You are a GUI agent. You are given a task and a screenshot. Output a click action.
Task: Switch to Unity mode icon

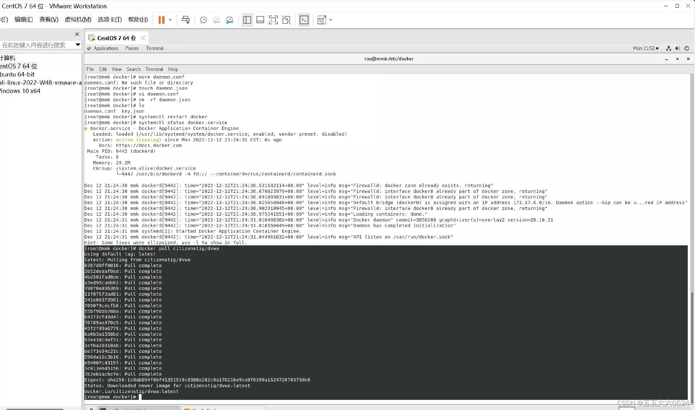pyautogui.click(x=286, y=20)
